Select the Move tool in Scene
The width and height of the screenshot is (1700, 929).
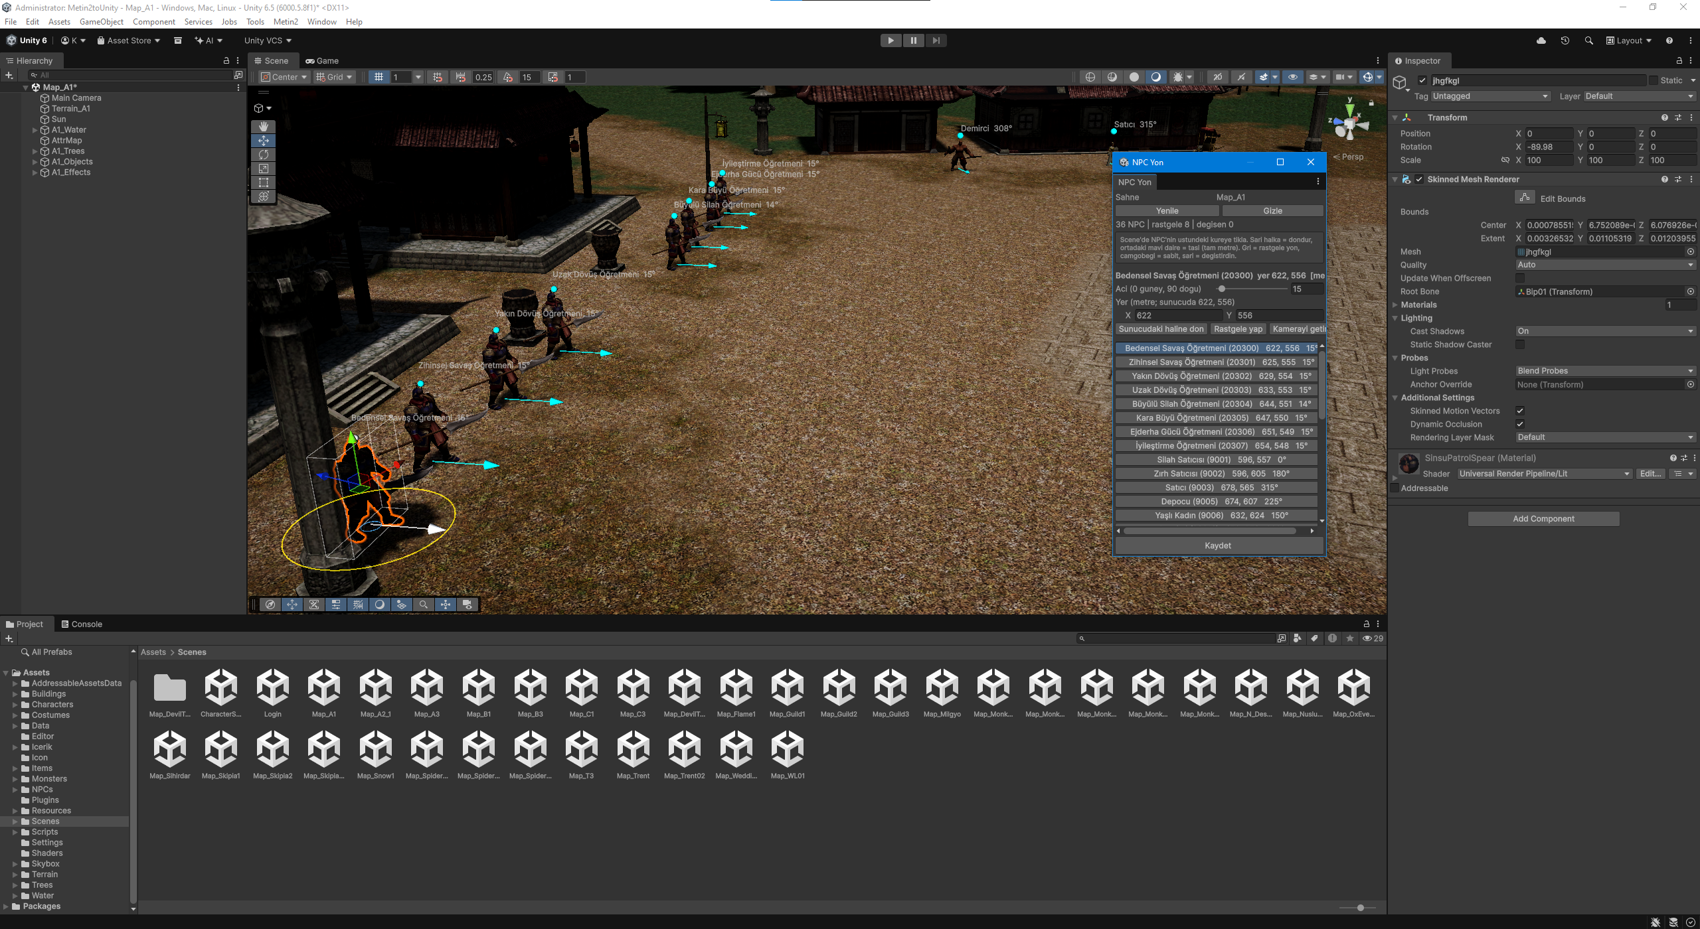click(264, 140)
